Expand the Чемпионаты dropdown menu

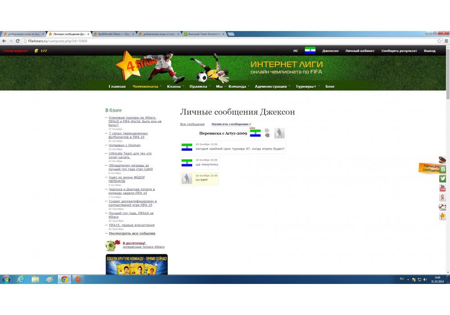[x=145, y=86]
